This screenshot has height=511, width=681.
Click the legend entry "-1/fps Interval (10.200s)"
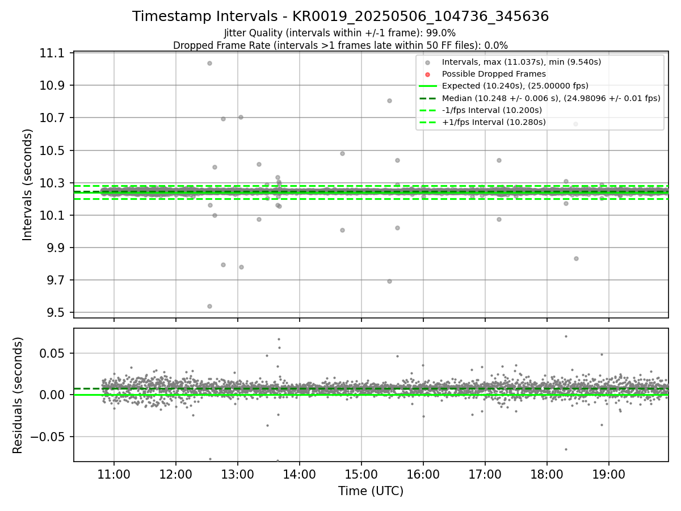pos(491,110)
